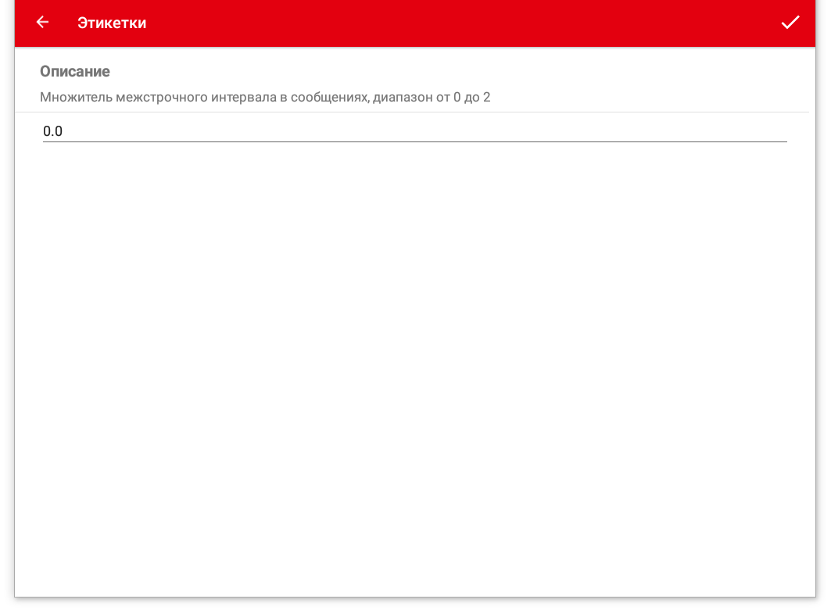Click inside the value input showing 0.0

[x=235, y=131]
